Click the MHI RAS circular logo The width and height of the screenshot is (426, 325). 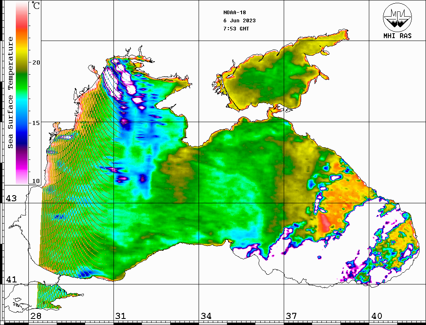coord(397,17)
